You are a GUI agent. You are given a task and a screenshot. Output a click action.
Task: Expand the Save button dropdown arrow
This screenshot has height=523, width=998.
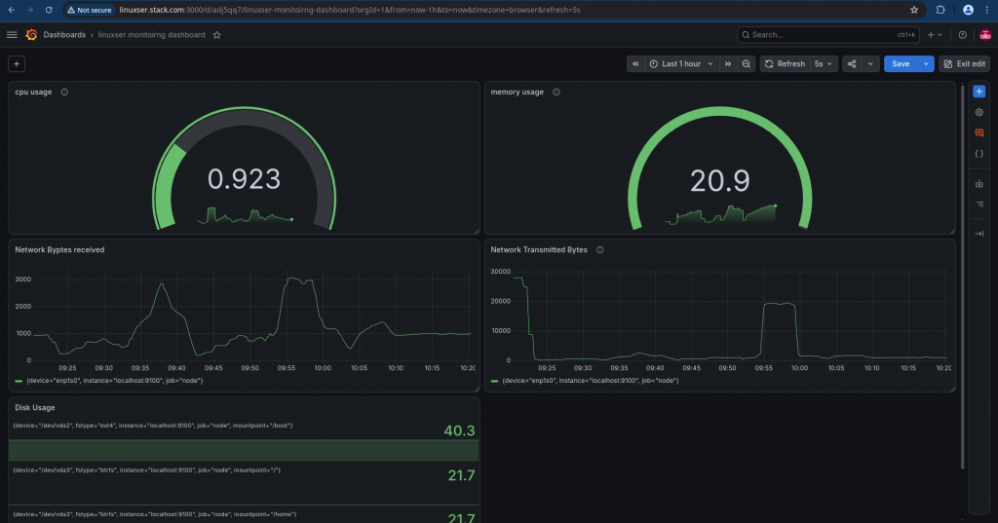pyautogui.click(x=926, y=63)
